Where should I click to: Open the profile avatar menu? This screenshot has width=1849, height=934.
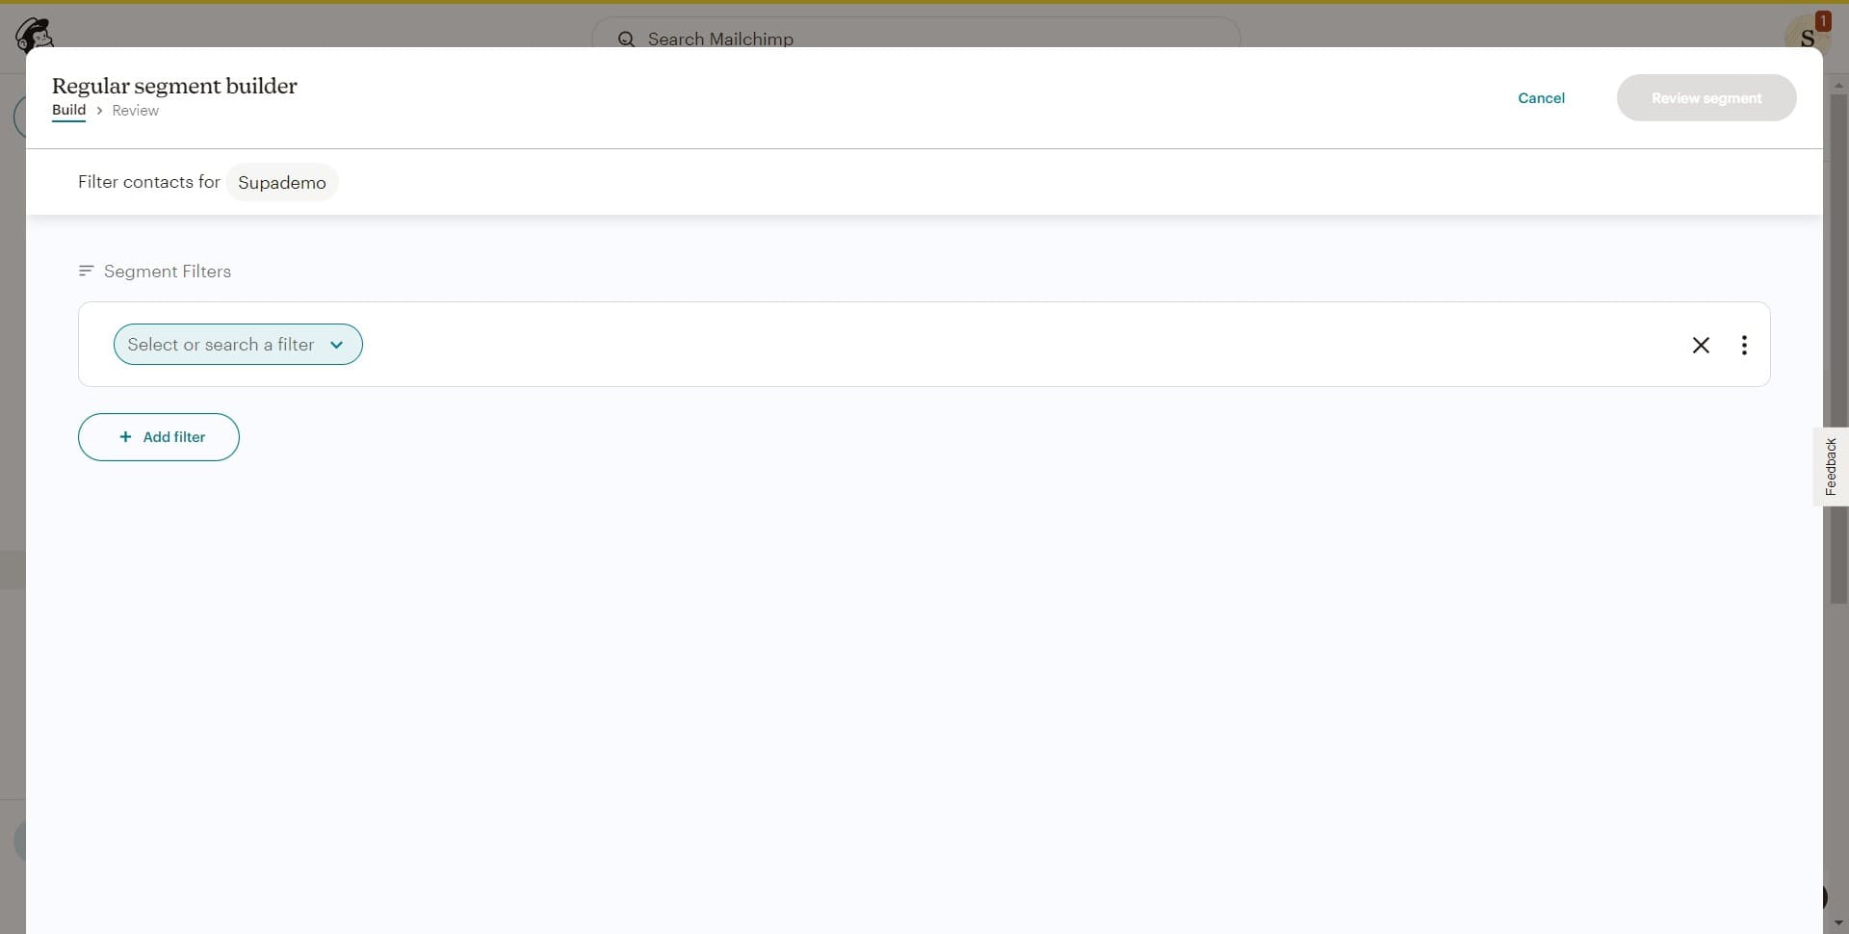[1805, 37]
